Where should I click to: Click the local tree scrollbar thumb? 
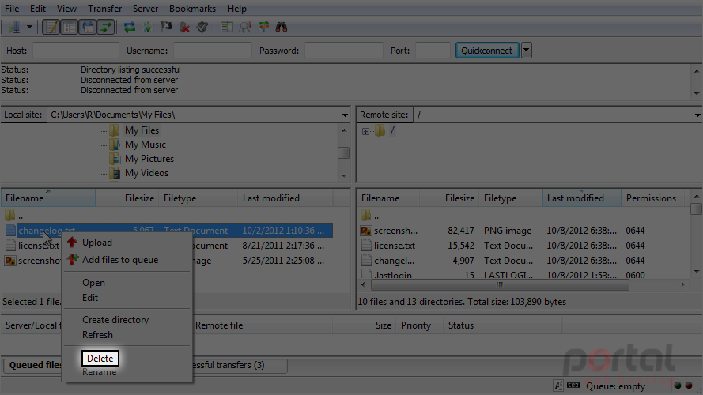point(343,153)
